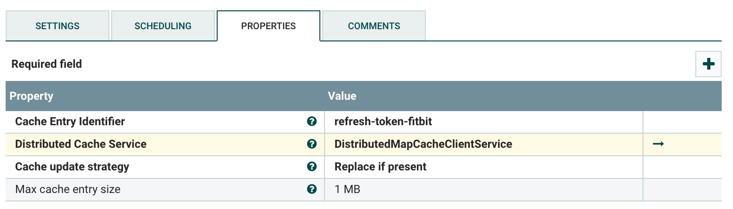
Task: Open help for Distributed Cache Service
Action: pos(311,144)
